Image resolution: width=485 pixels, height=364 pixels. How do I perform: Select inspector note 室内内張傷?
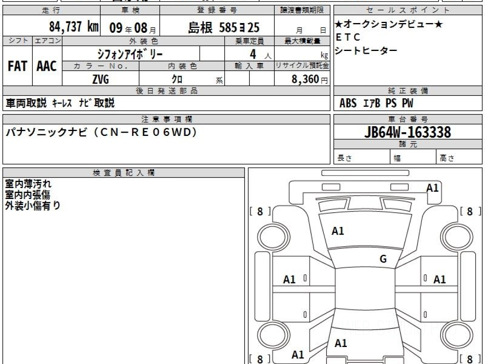27,195
